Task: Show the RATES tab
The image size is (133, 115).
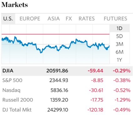Action: click(x=87, y=19)
